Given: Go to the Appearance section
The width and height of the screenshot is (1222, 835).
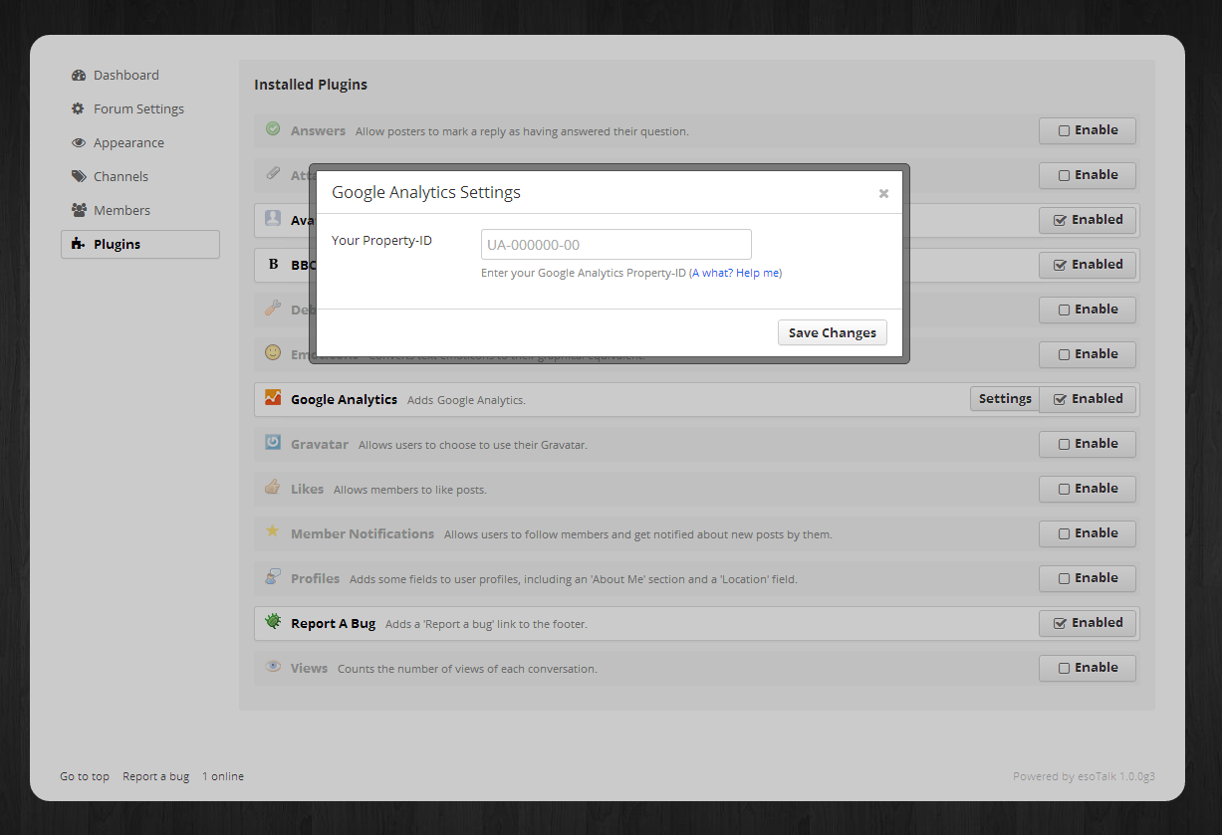Looking at the screenshot, I should pos(140,143).
